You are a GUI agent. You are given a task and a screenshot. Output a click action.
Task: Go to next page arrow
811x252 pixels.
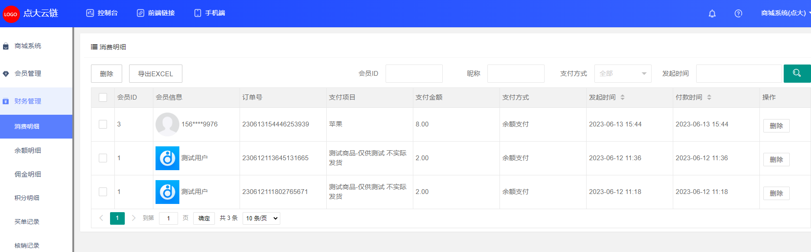pyautogui.click(x=133, y=218)
